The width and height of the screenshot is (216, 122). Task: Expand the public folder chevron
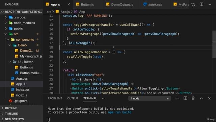[x=6, y=28]
